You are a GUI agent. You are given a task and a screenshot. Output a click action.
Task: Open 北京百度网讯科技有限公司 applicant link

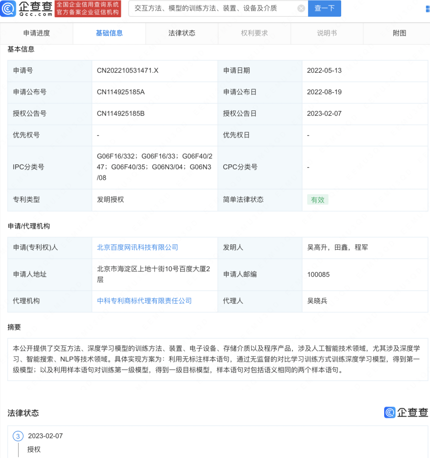click(138, 248)
